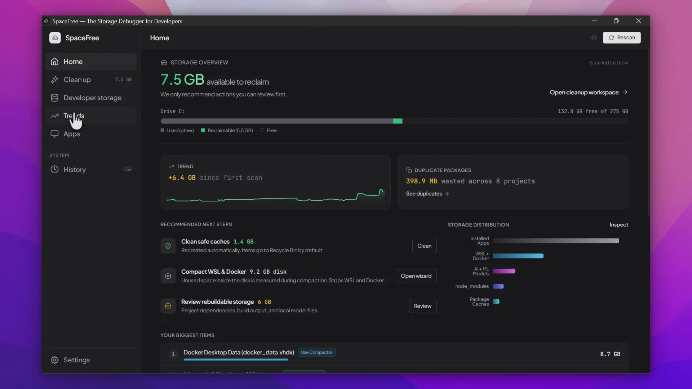Image resolution: width=692 pixels, height=389 pixels.
Task: Click the Reclaimable (5.5 GB) legend swatch
Action: pos(203,130)
